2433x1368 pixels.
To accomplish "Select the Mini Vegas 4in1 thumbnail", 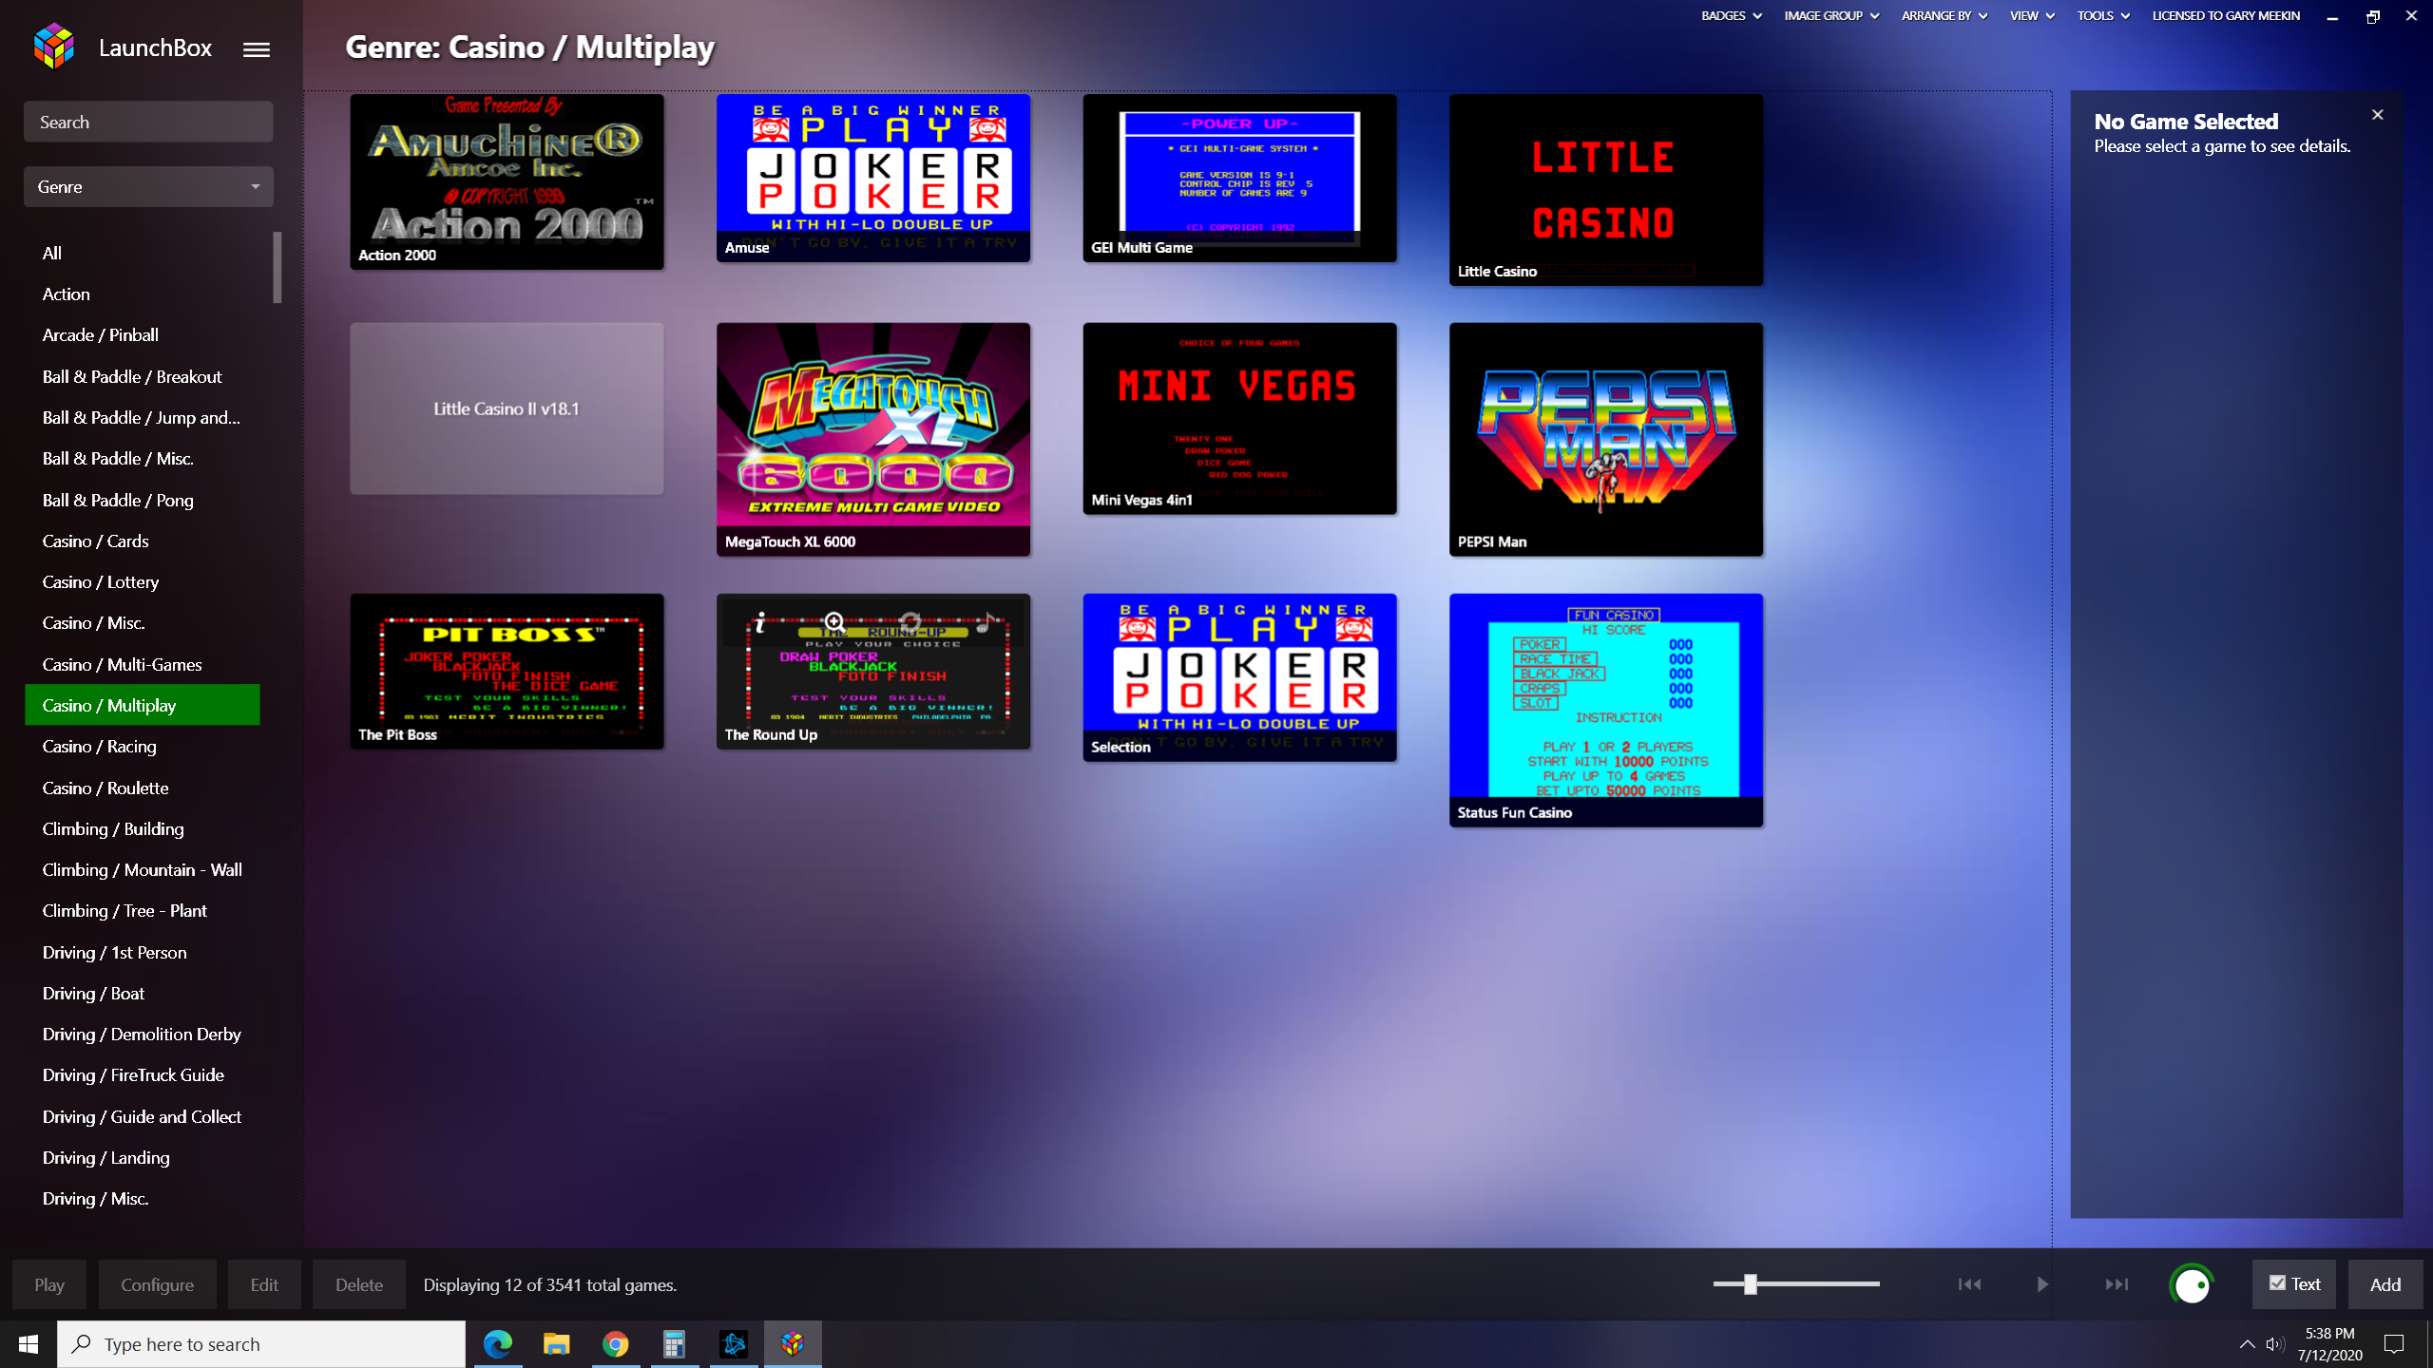I will click(x=1239, y=418).
